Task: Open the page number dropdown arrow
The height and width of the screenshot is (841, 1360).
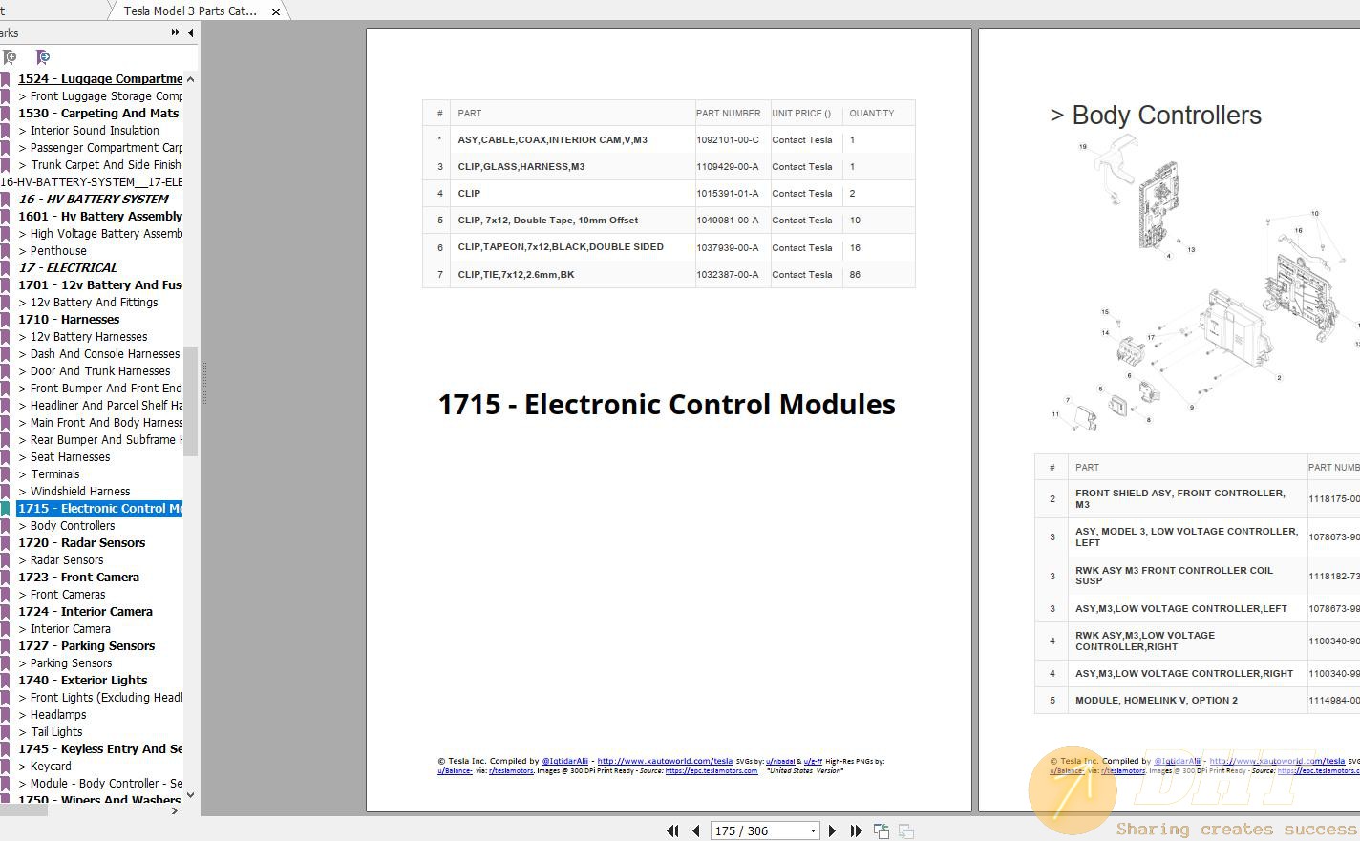Action: point(813,830)
